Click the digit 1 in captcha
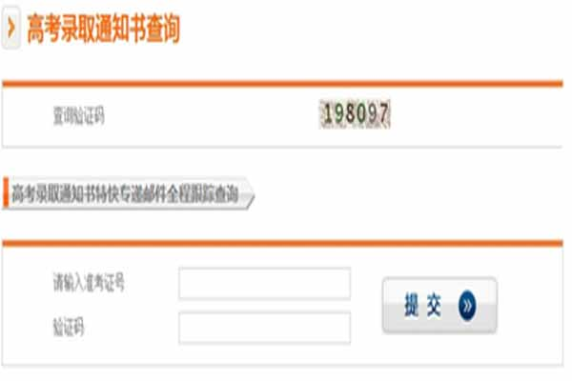 click(328, 113)
